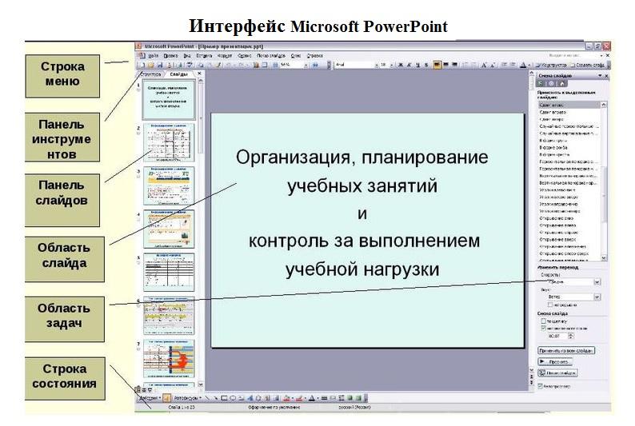Click the Font Color icon in the drawing toolbar
635x426 pixels.
(312, 397)
